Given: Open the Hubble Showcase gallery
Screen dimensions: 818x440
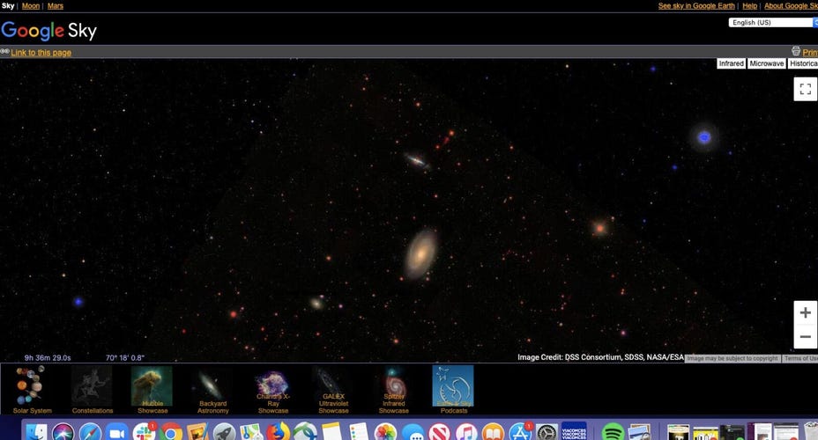Looking at the screenshot, I should [152, 390].
